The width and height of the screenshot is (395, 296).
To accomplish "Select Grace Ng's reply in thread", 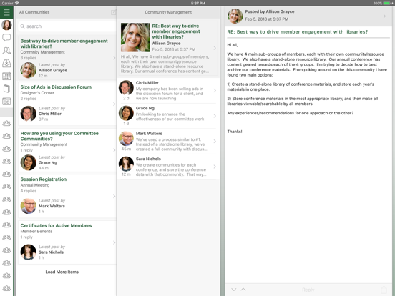I will 167,116.
